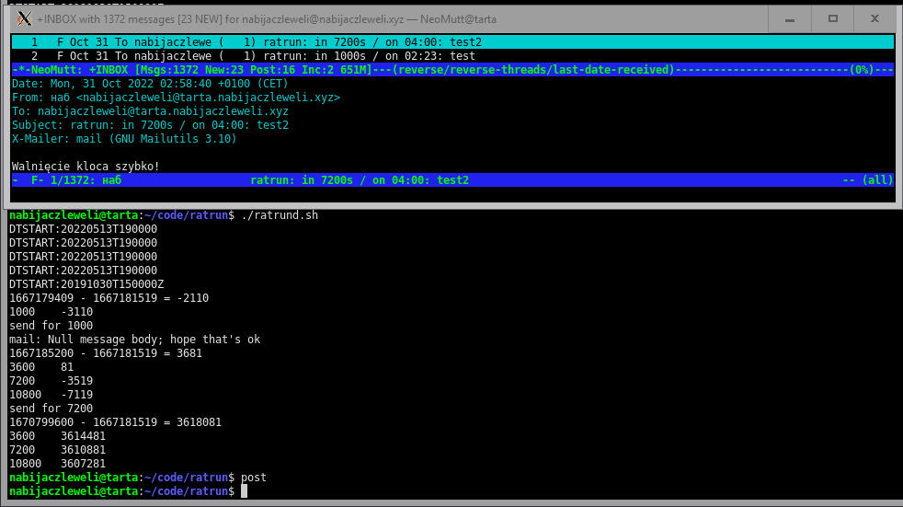Click the terminal cursor at the last prompt
The image size is (903, 507).
click(244, 491)
